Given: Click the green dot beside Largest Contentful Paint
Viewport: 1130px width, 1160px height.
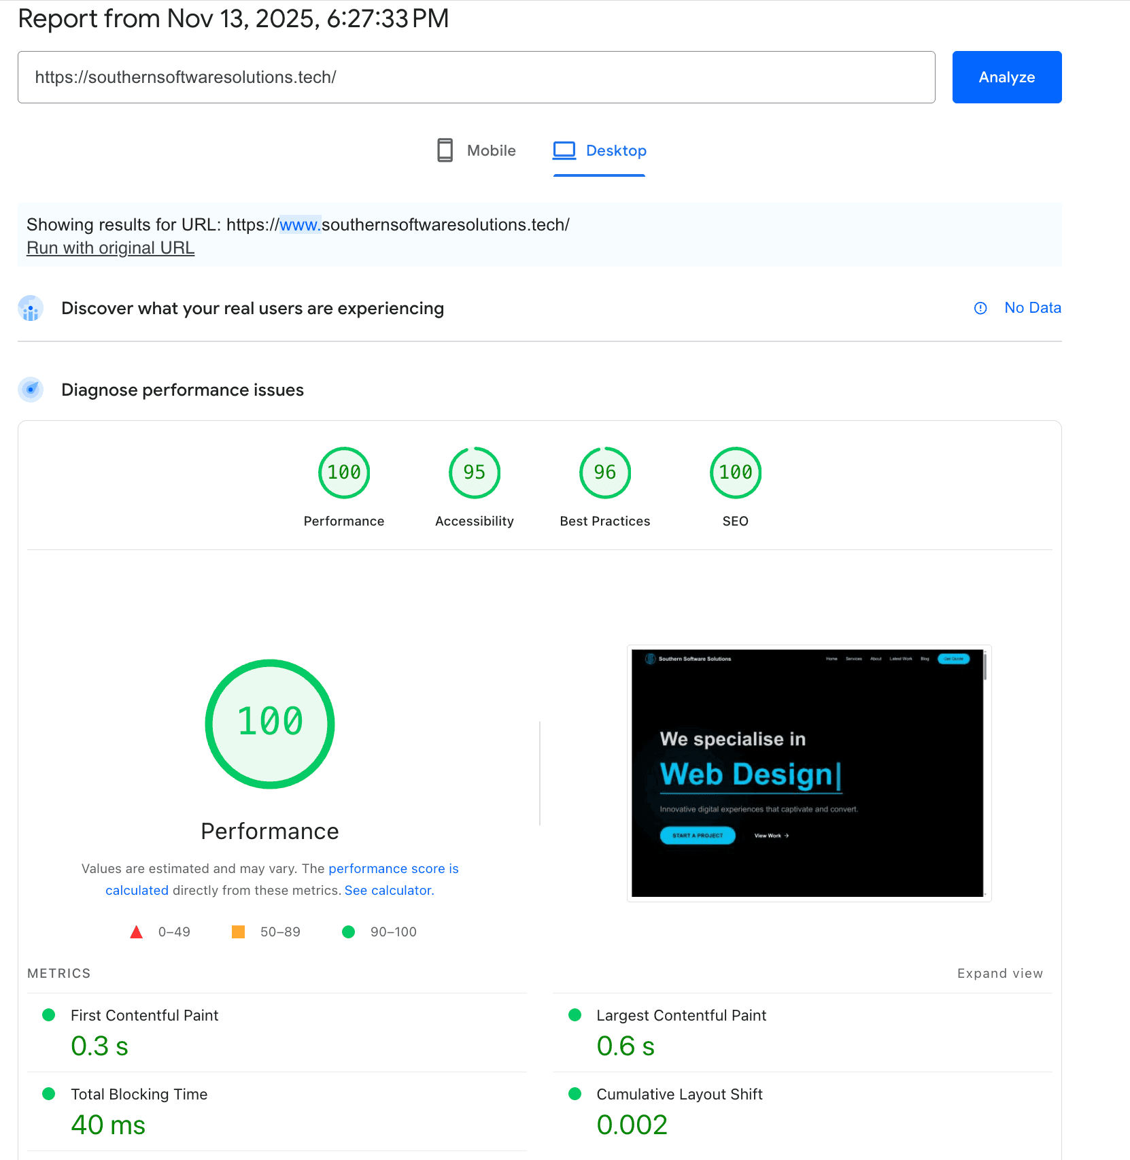Looking at the screenshot, I should tap(575, 1014).
